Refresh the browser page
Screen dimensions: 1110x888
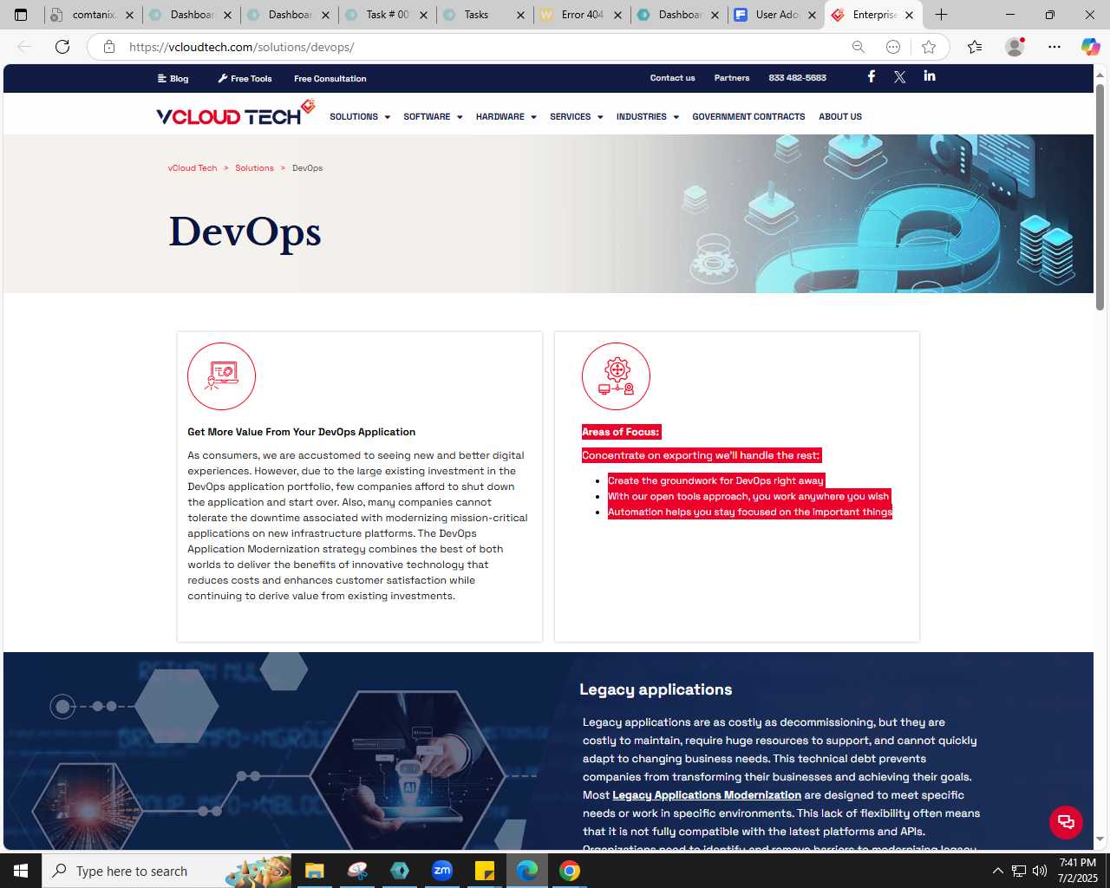click(62, 47)
